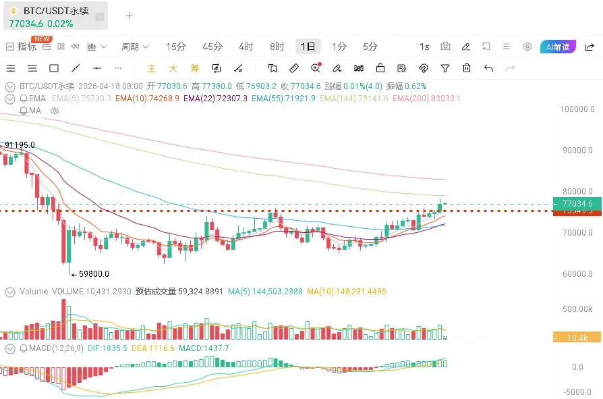Click the candlestick bars drawing icon
Screen dimensions: 603x399
(359, 68)
